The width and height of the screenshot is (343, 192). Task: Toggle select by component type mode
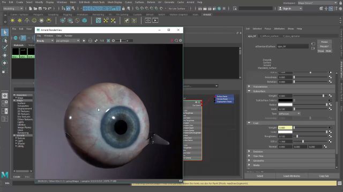(73, 9)
